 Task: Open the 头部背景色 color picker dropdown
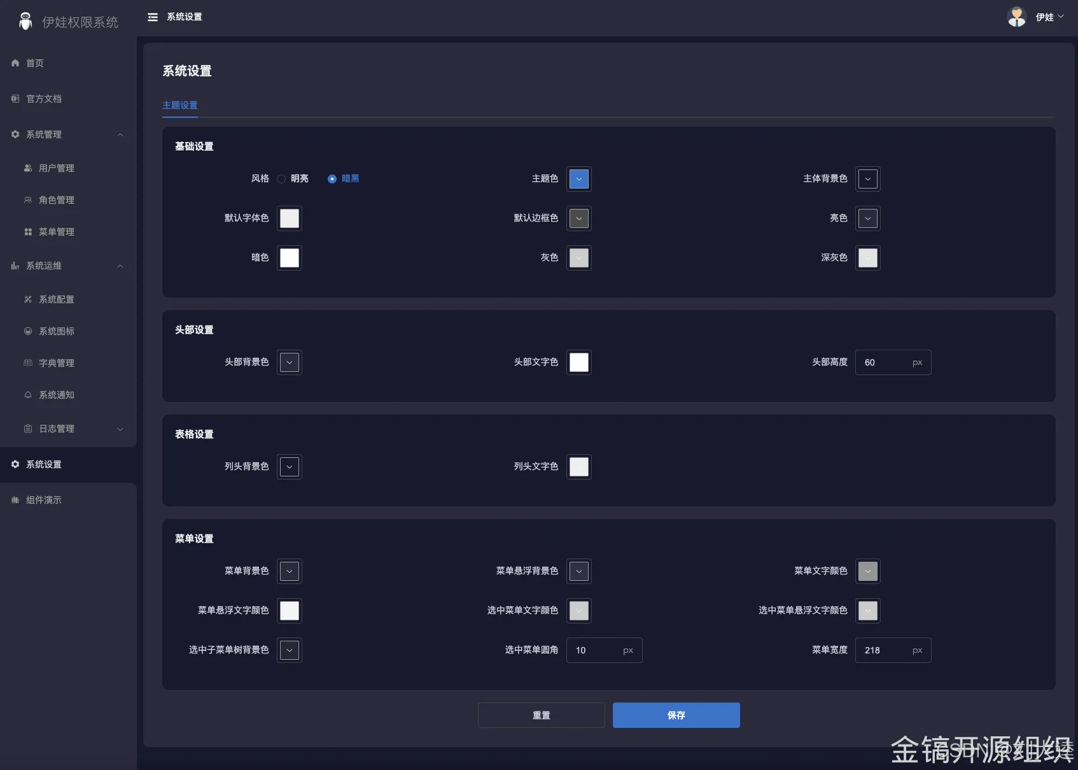(x=290, y=362)
